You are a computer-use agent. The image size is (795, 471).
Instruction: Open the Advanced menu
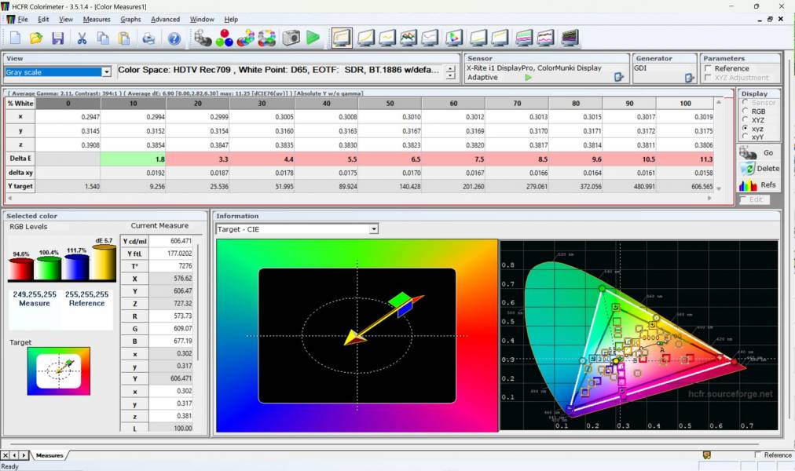[165, 19]
